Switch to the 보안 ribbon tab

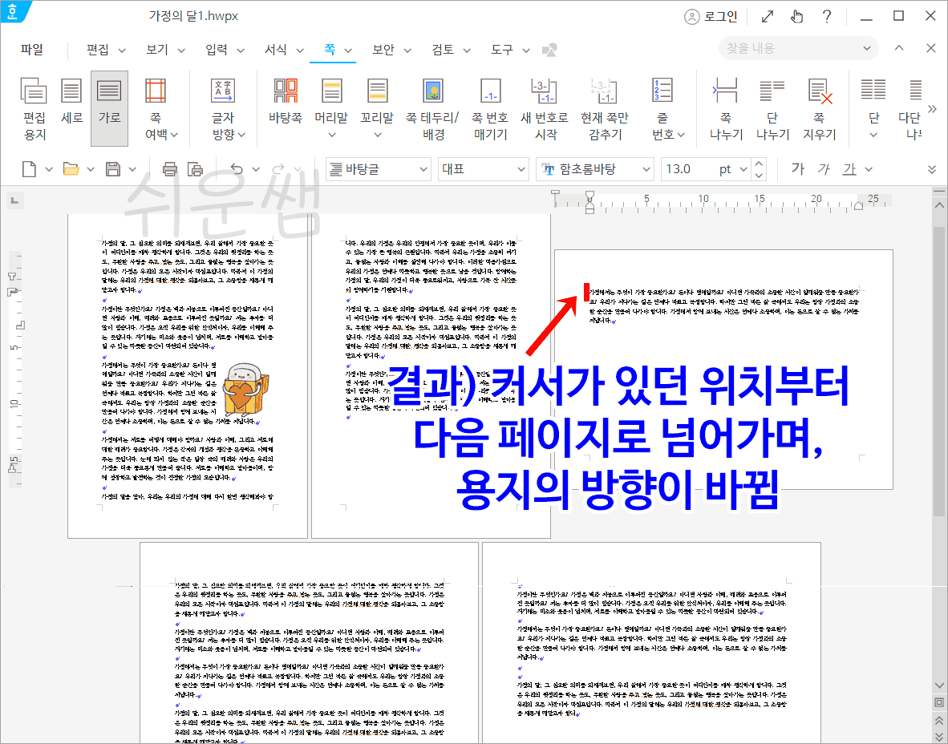pos(383,49)
